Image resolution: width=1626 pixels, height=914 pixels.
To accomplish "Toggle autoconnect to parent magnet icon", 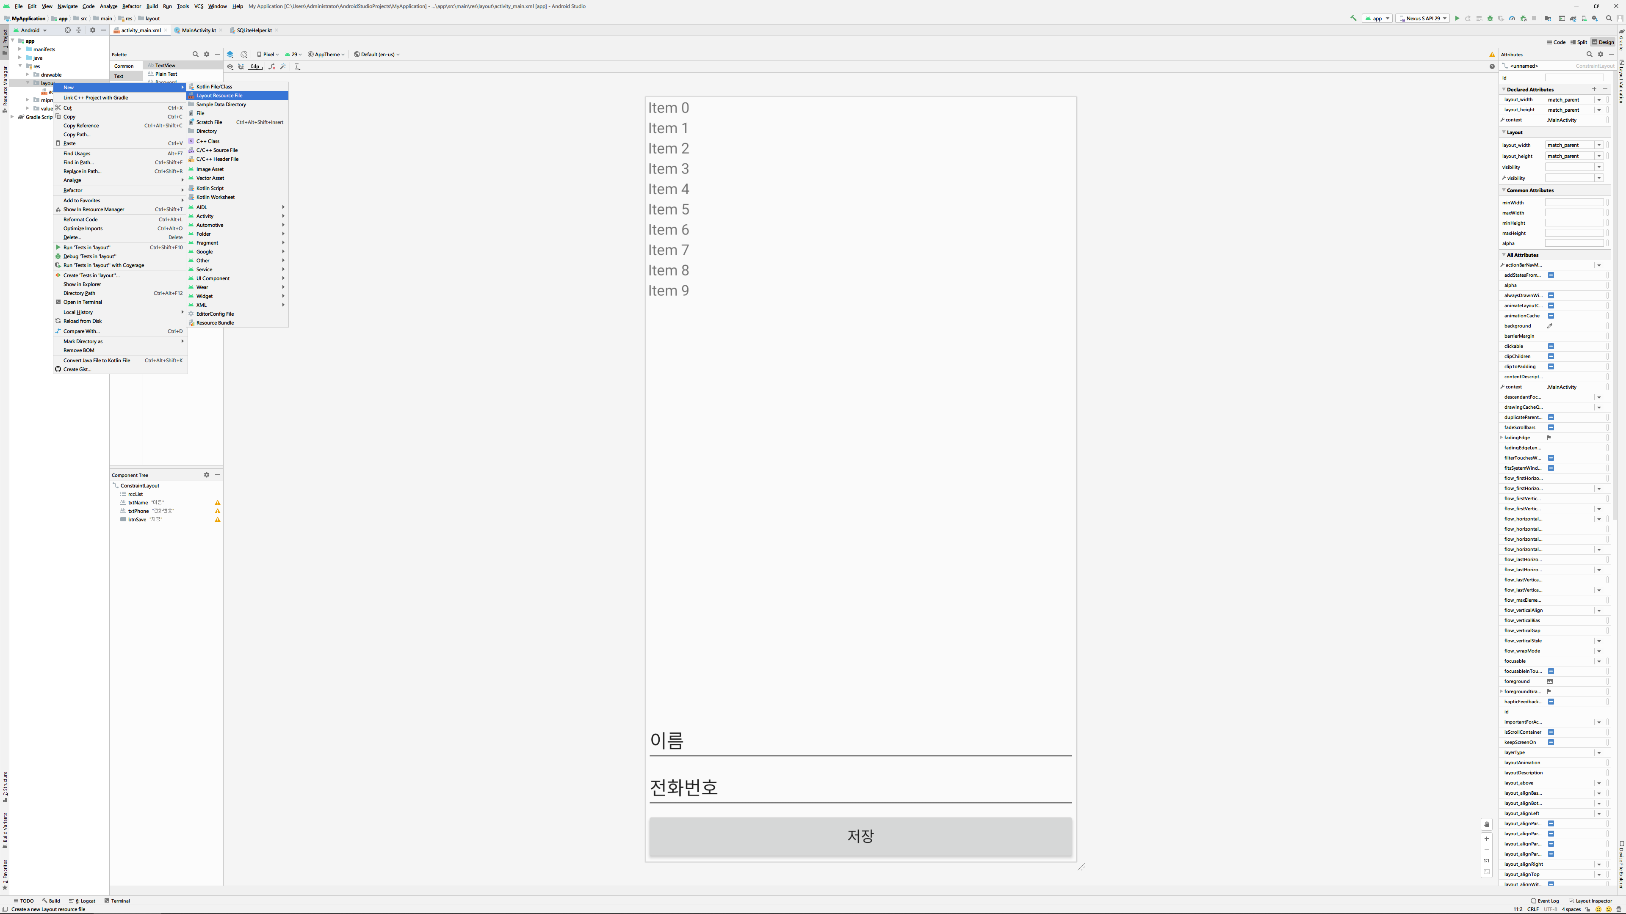I will (241, 66).
